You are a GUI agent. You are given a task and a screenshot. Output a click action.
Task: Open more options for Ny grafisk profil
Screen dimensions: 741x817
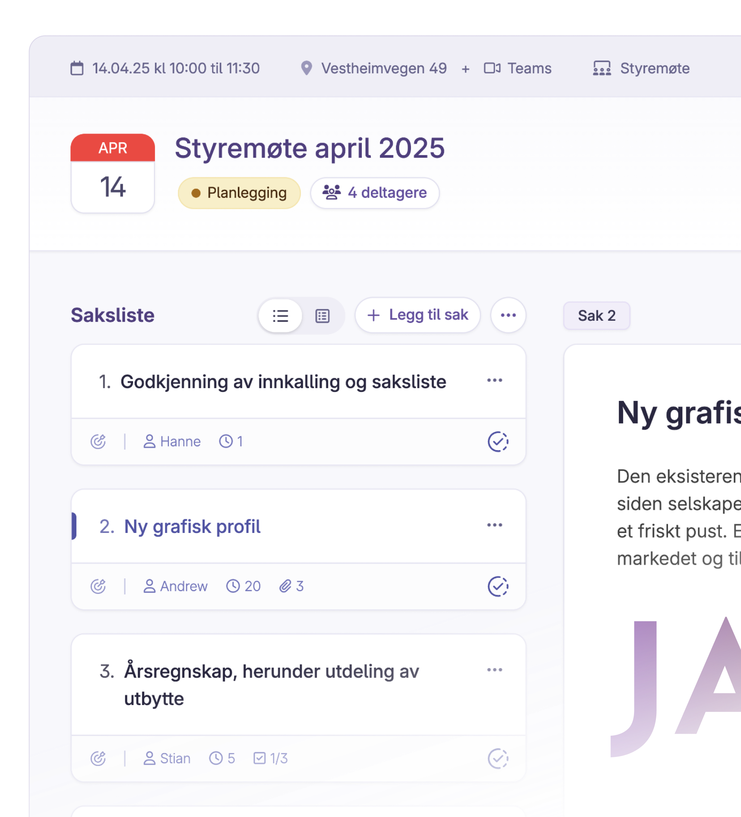point(494,525)
